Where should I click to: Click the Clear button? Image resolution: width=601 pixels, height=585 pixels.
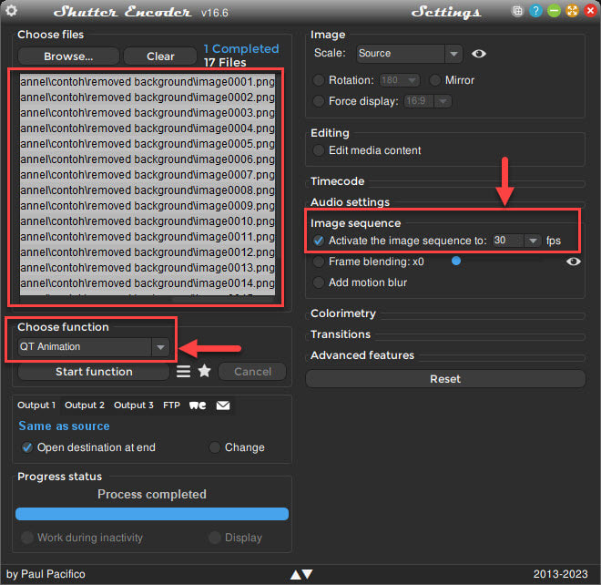(160, 56)
